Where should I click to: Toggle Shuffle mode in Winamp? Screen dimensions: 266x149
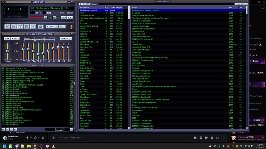(x=52, y=27)
